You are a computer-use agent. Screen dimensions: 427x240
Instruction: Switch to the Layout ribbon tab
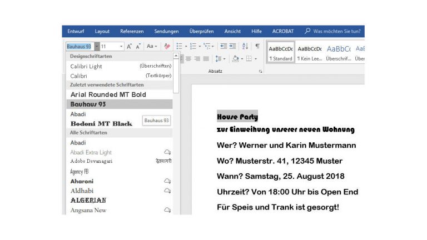102,31
